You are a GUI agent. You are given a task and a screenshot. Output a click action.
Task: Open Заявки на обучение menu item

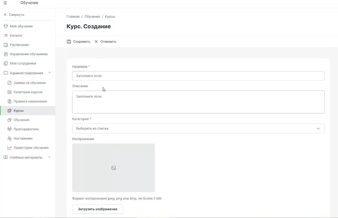point(30,83)
